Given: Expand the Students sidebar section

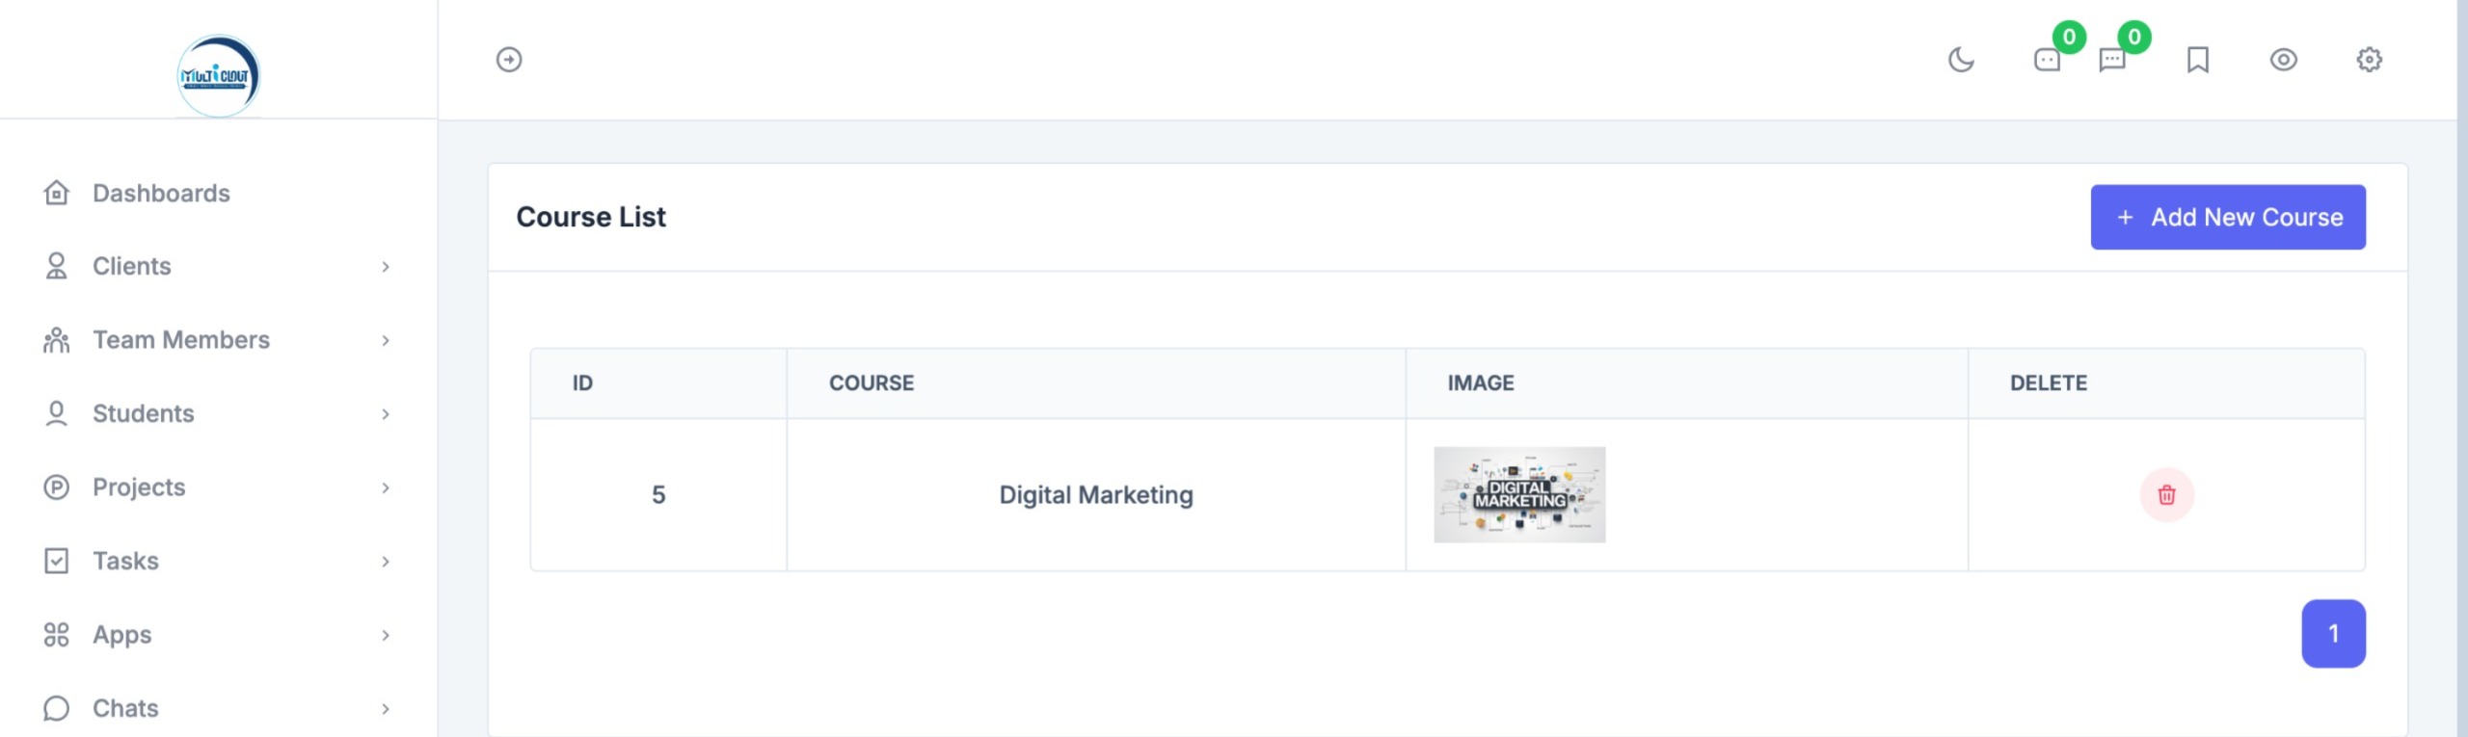Looking at the screenshot, I should click(144, 414).
